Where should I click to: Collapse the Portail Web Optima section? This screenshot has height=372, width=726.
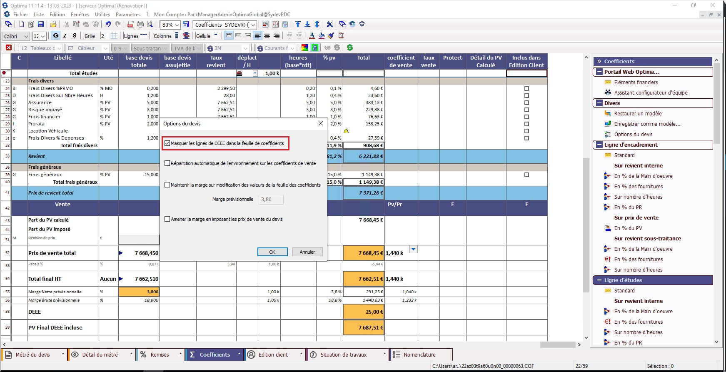tap(599, 72)
